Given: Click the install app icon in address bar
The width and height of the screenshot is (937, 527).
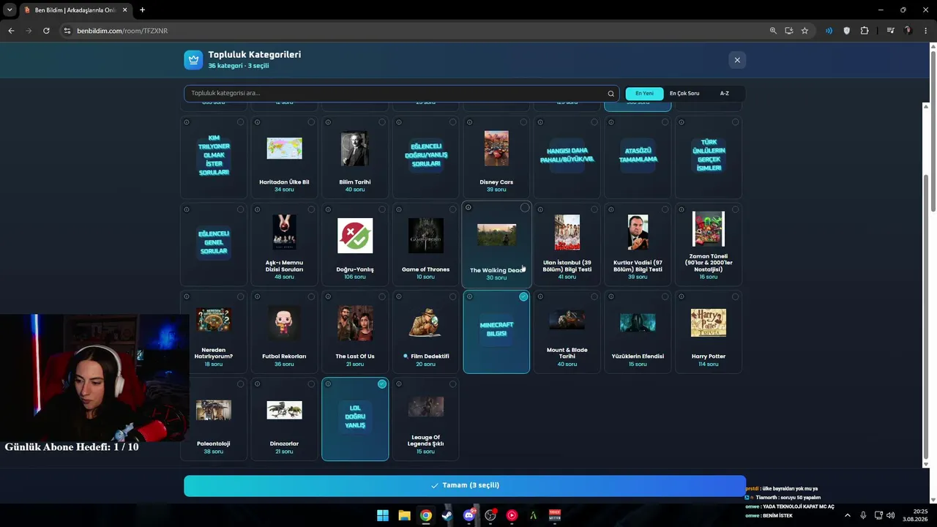Looking at the screenshot, I should pos(789,31).
